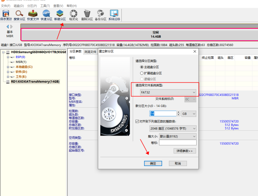Switch to the 分区参数 tab
The width and height of the screenshot is (258, 196).
[x=76, y=51]
